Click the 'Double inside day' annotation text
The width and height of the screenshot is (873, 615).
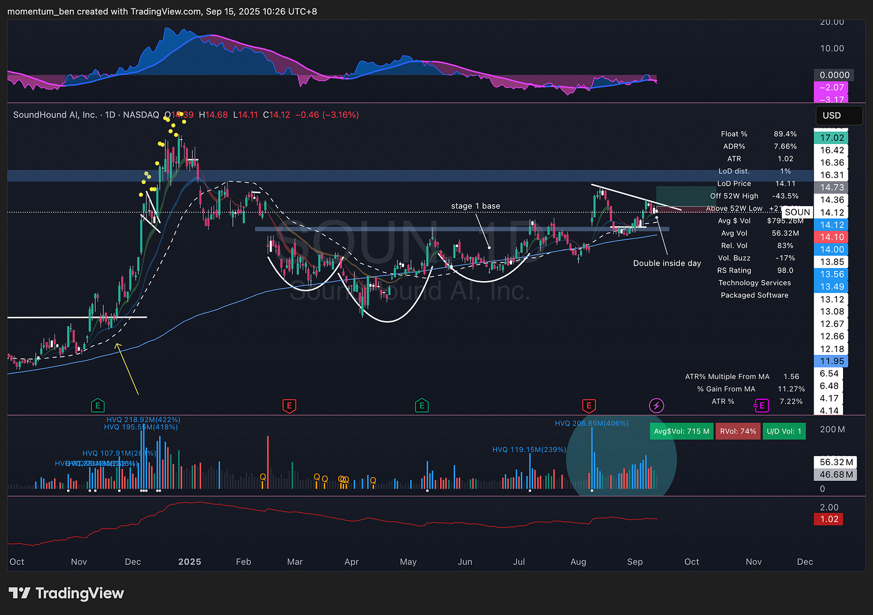(667, 263)
